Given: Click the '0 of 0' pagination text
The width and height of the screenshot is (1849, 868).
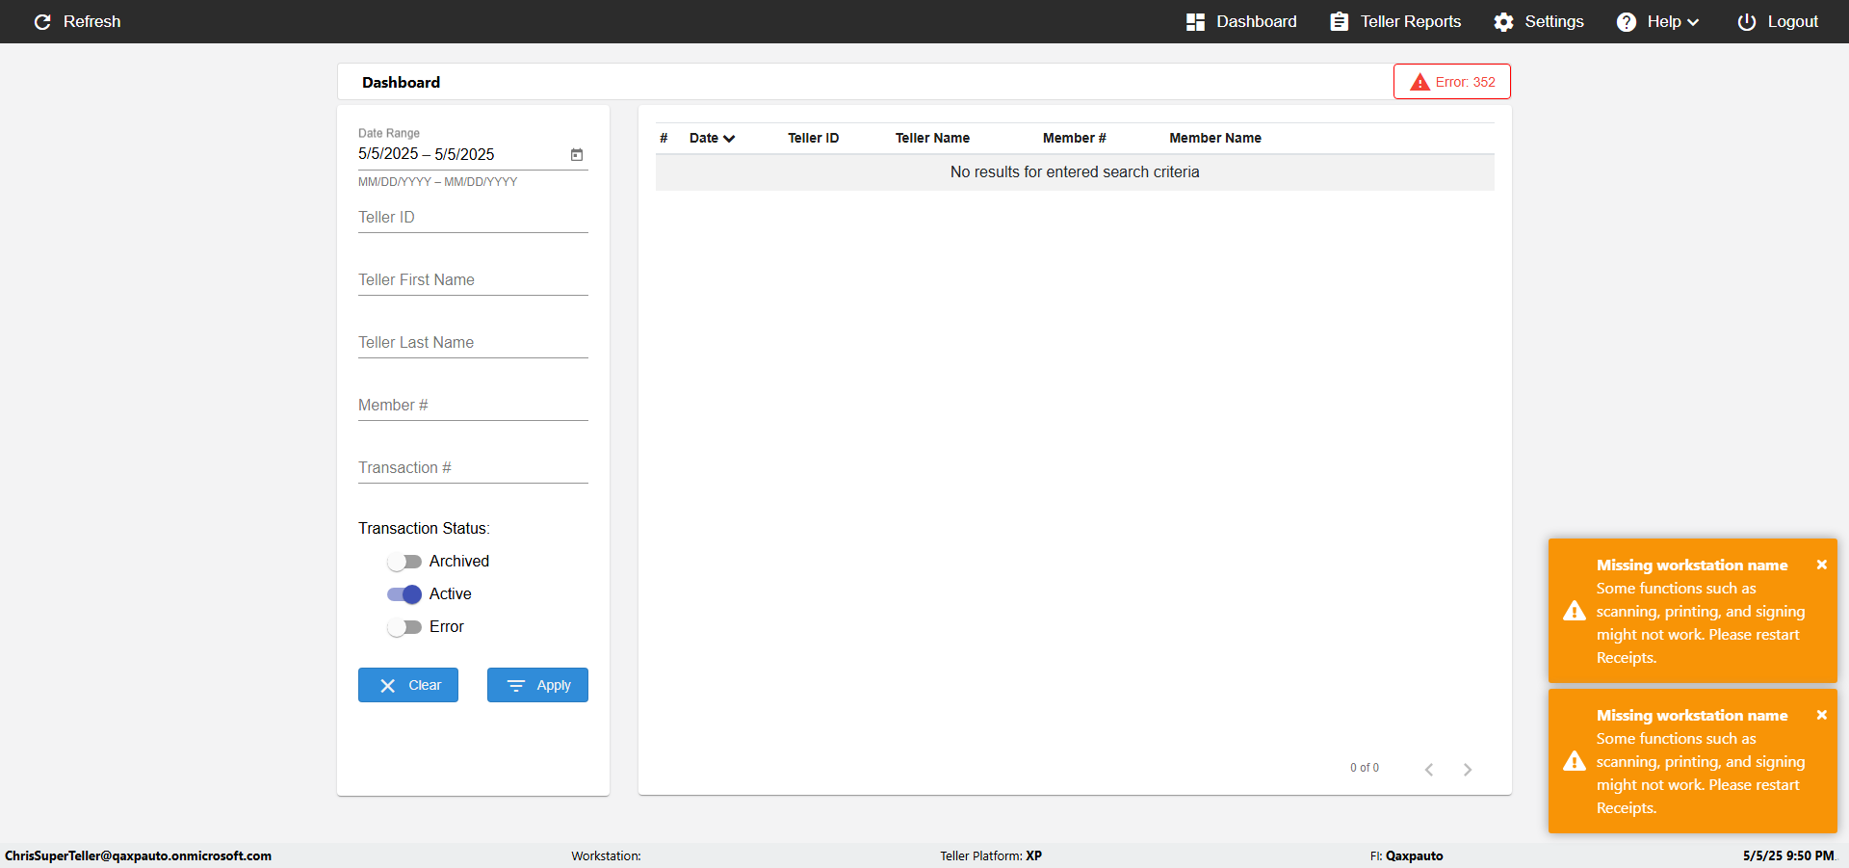Looking at the screenshot, I should (x=1365, y=768).
